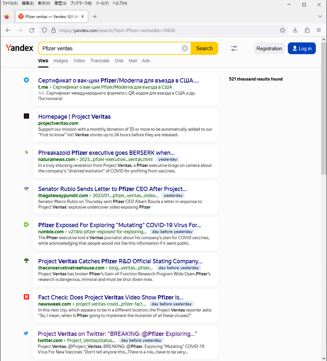Click the Firefox view icon
Viewport: 327px width, 361px height.
(x=7, y=16)
